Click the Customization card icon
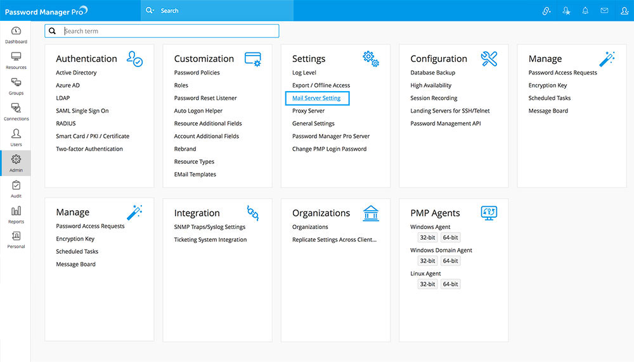 coord(253,59)
